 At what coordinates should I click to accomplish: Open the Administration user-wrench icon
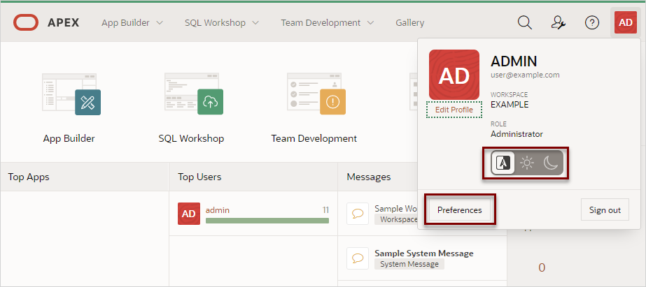559,22
